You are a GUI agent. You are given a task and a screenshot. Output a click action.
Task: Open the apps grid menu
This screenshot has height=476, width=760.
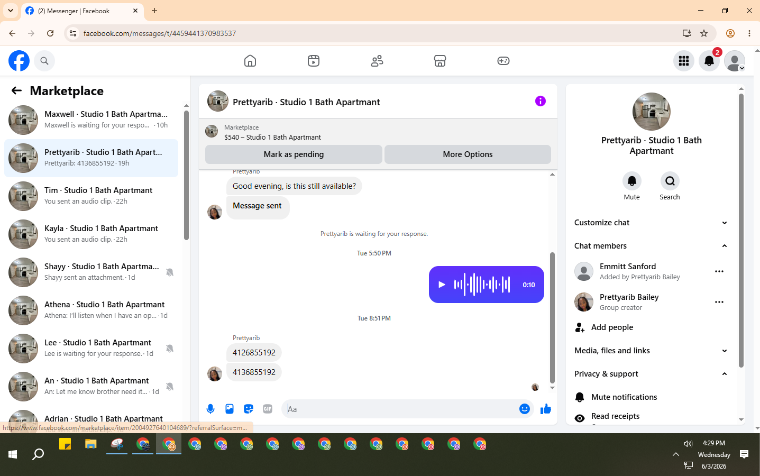click(x=684, y=61)
